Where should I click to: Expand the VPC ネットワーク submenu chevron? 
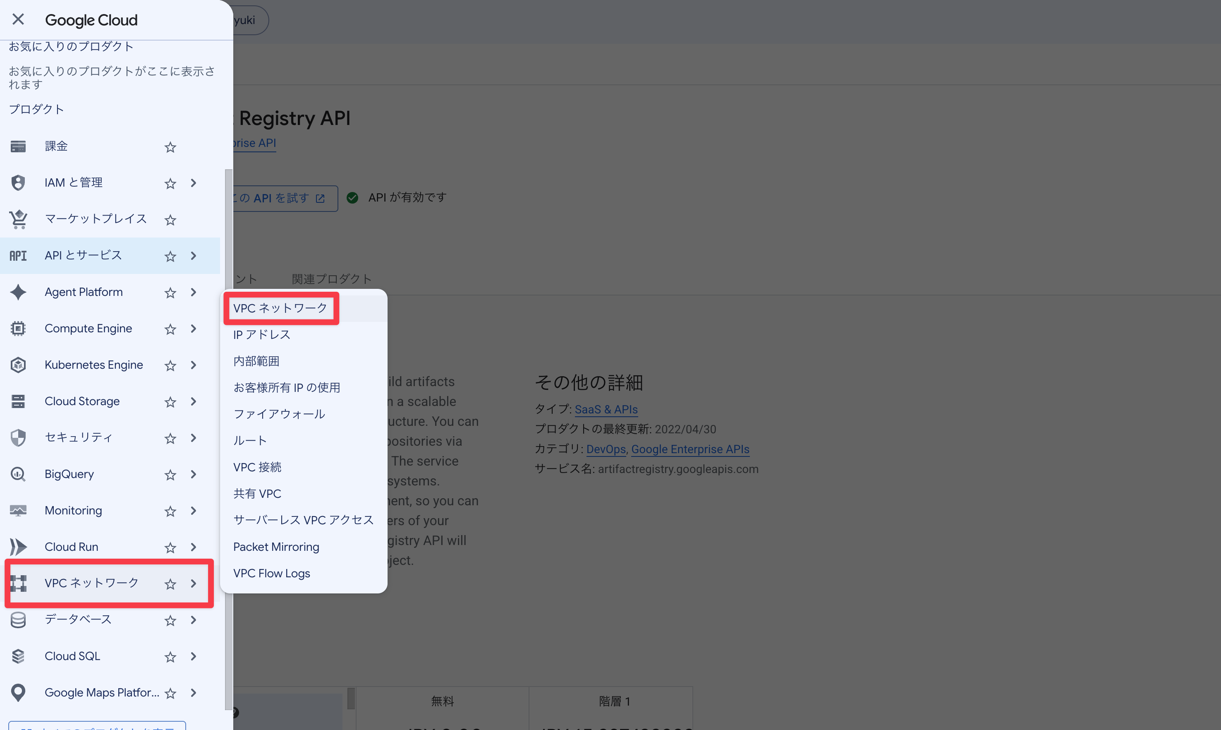(x=194, y=584)
